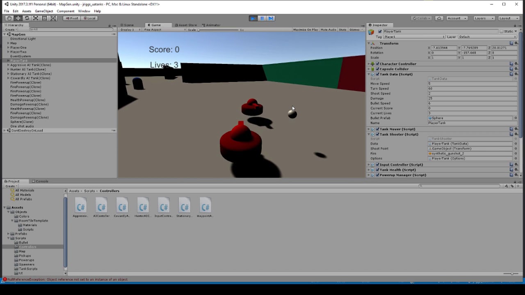Click the Search by Type icon in Project panel
The image size is (525, 295).
(506, 186)
